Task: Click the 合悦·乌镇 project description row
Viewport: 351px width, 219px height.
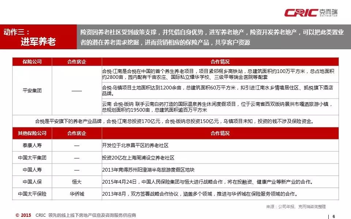Action: [x=220, y=91]
